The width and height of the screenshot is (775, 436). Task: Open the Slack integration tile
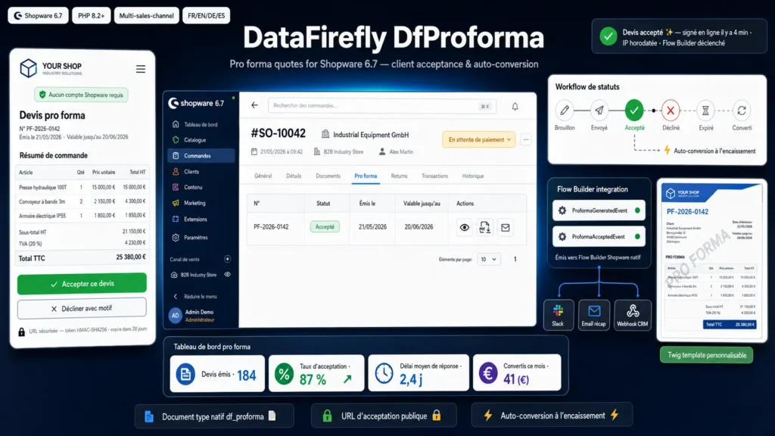(x=558, y=314)
